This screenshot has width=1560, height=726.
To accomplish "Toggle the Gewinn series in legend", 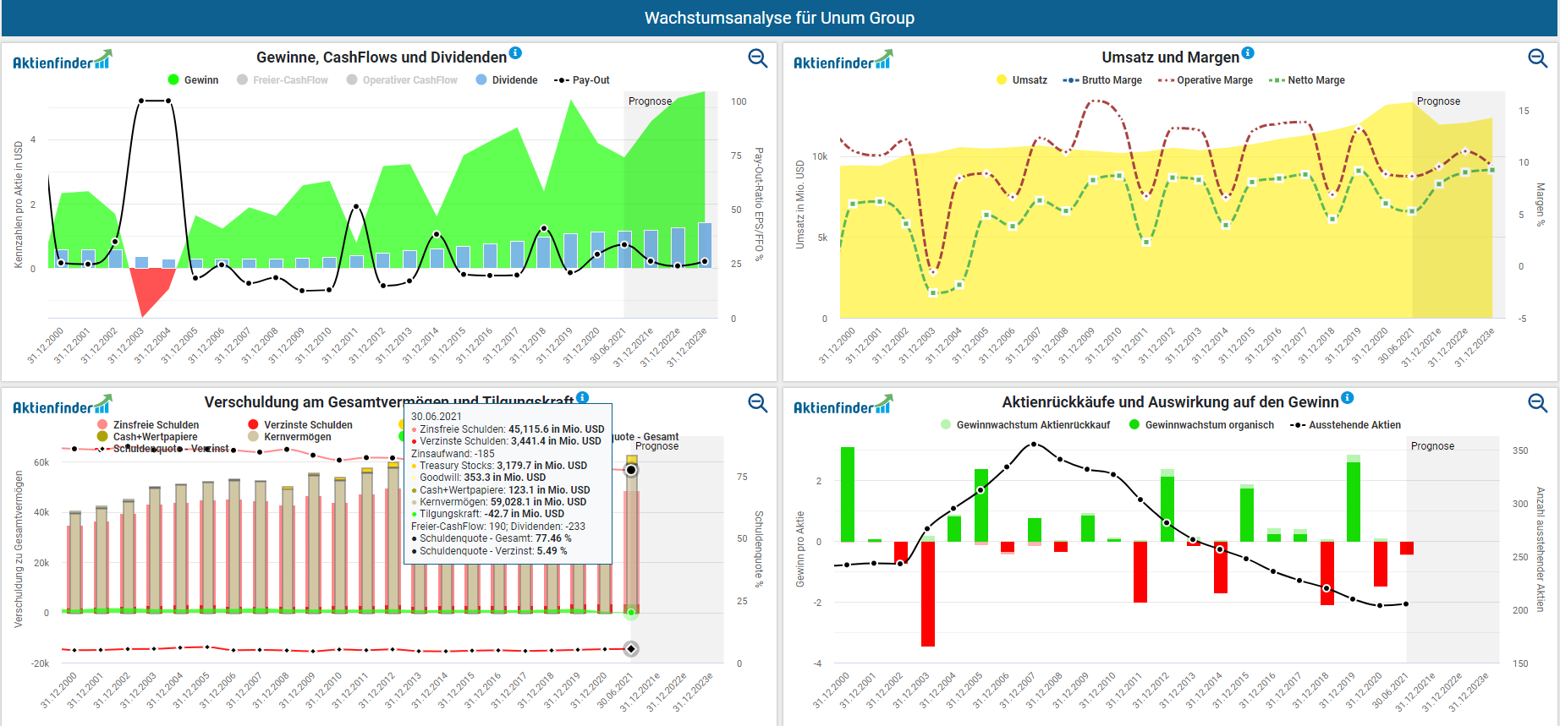I will pos(194,80).
